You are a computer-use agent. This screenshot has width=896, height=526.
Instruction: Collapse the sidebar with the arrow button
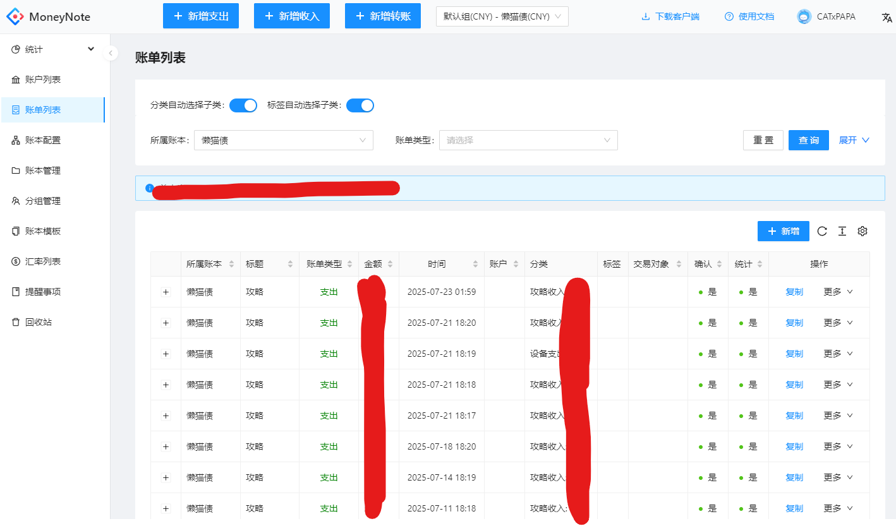pyautogui.click(x=111, y=53)
